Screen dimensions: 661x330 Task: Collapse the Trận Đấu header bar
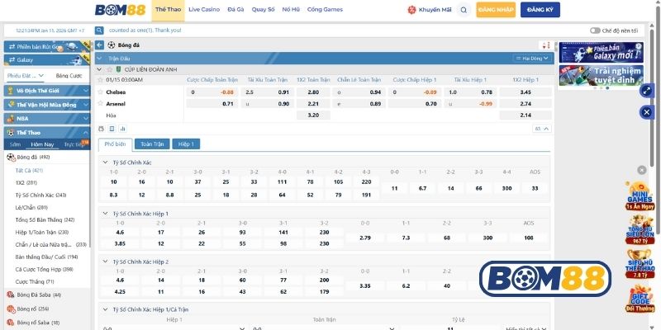click(99, 59)
